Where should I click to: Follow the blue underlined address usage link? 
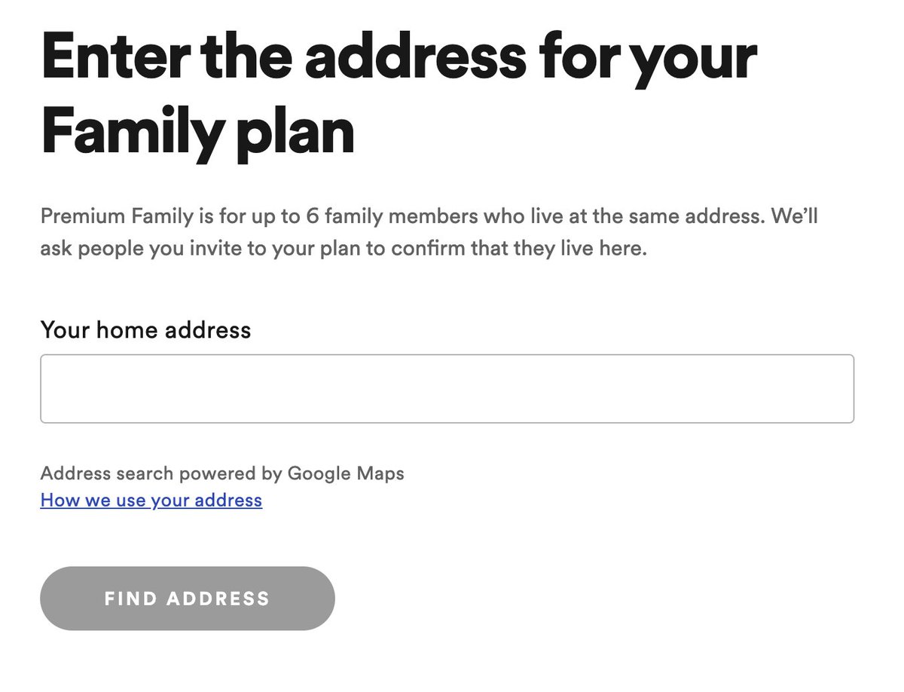pyautogui.click(x=151, y=501)
